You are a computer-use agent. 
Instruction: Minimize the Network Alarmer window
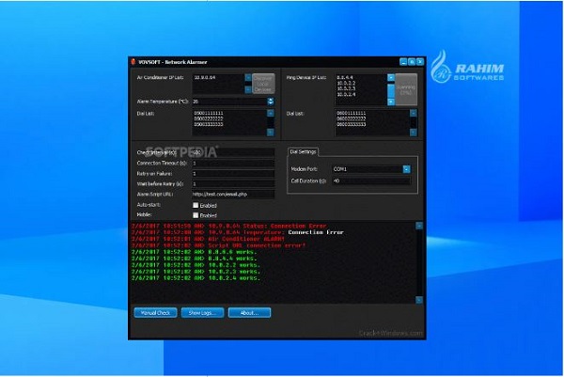403,62
